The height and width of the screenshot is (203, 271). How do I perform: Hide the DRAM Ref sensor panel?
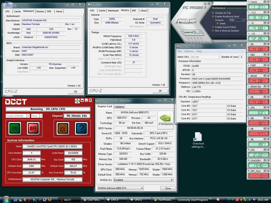click(x=268, y=86)
